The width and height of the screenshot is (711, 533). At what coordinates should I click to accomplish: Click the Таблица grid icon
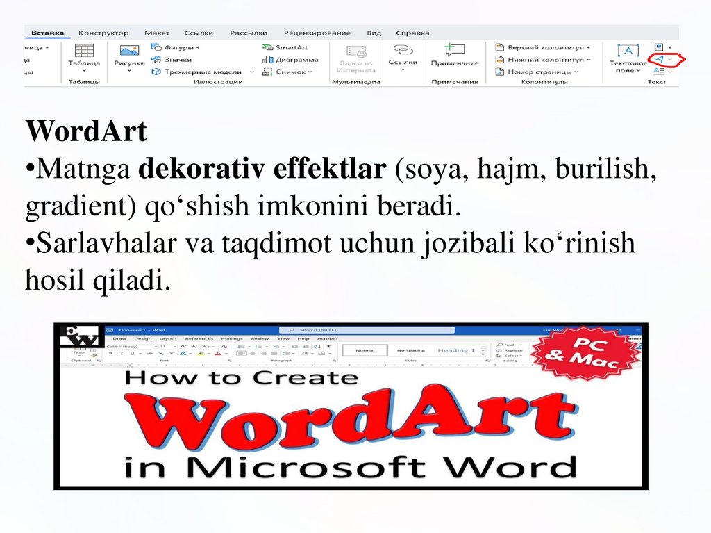pyautogui.click(x=84, y=51)
